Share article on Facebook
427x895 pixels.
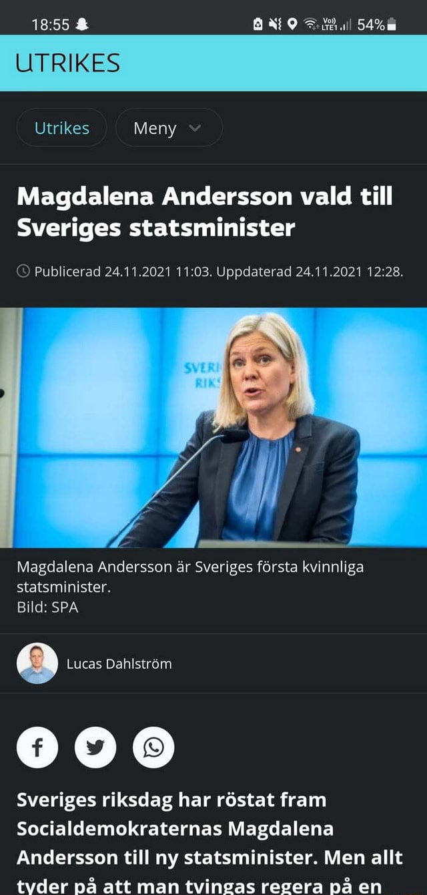37,748
